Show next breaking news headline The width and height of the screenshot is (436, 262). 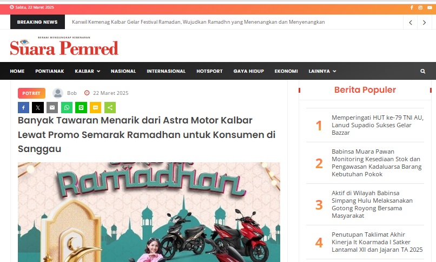(x=424, y=23)
